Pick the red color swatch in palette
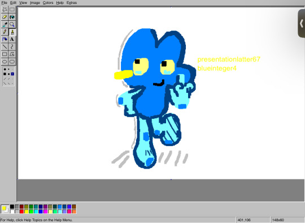The image size is (305, 223). click(x=21, y=211)
